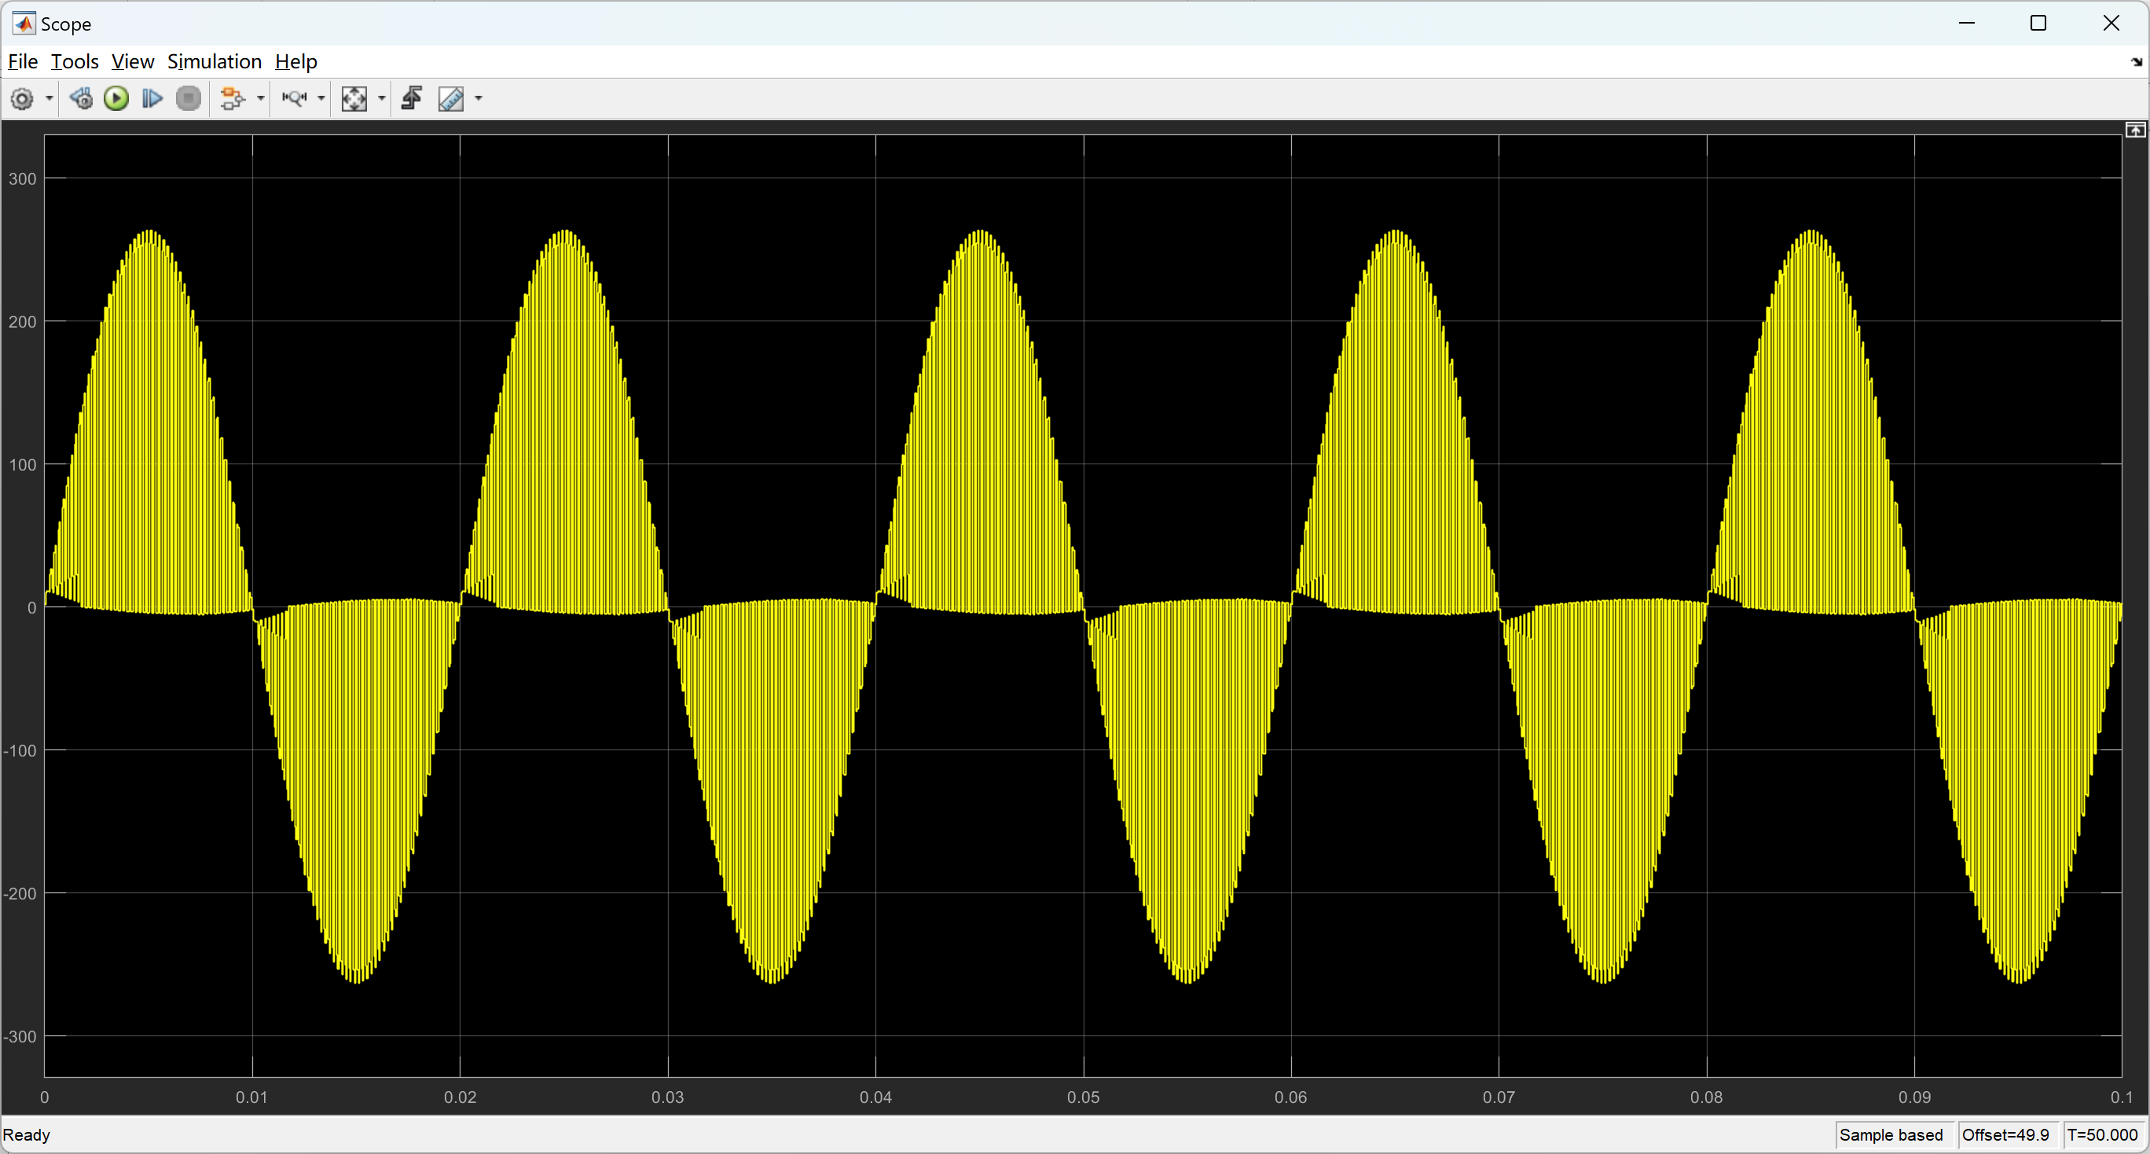The height and width of the screenshot is (1154, 2150).
Task: Toggle the Cursor Measurements ruler icon
Action: [451, 98]
